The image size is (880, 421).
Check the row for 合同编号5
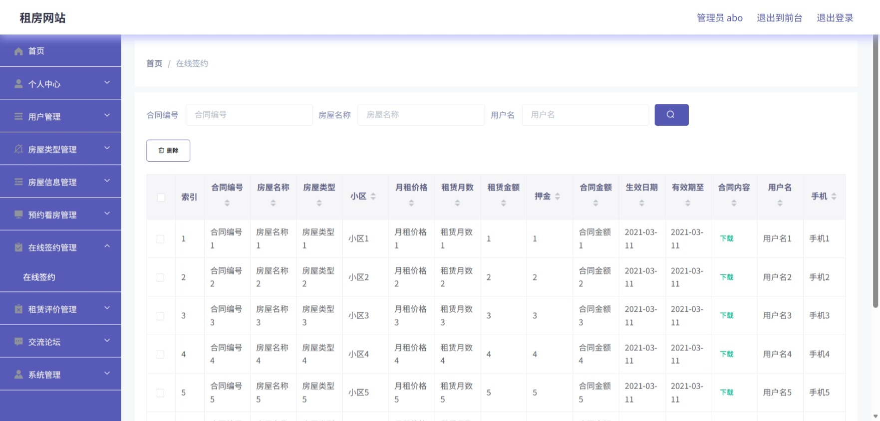[160, 393]
